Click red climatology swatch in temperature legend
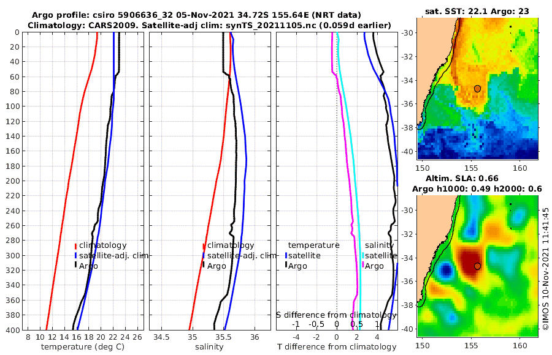 click(75, 245)
